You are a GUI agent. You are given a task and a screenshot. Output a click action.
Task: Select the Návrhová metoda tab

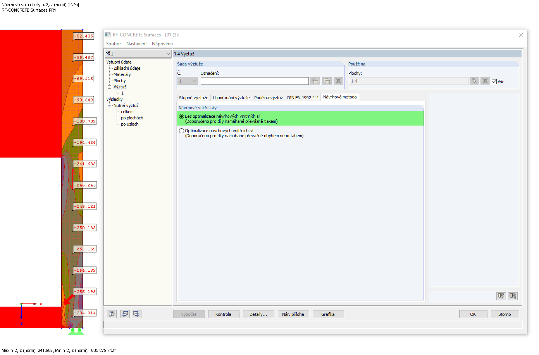pyautogui.click(x=340, y=97)
